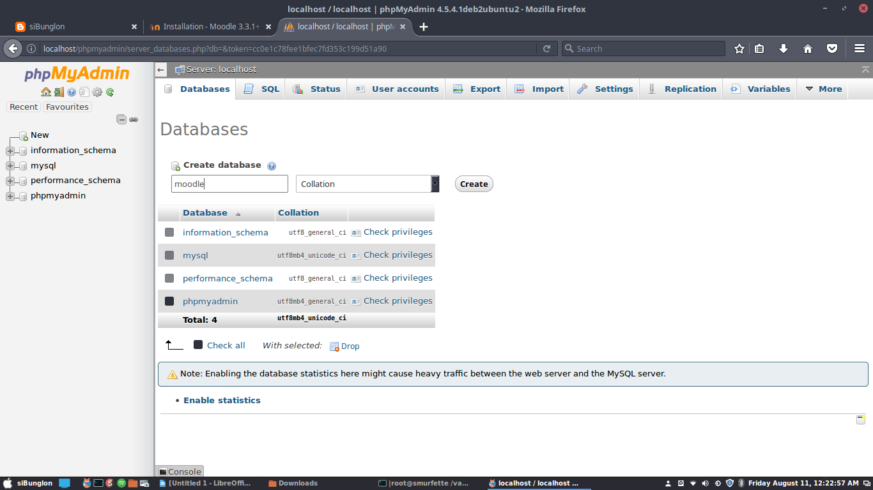873x490 pixels.
Task: Open the User accounts tab
Action: 397,89
